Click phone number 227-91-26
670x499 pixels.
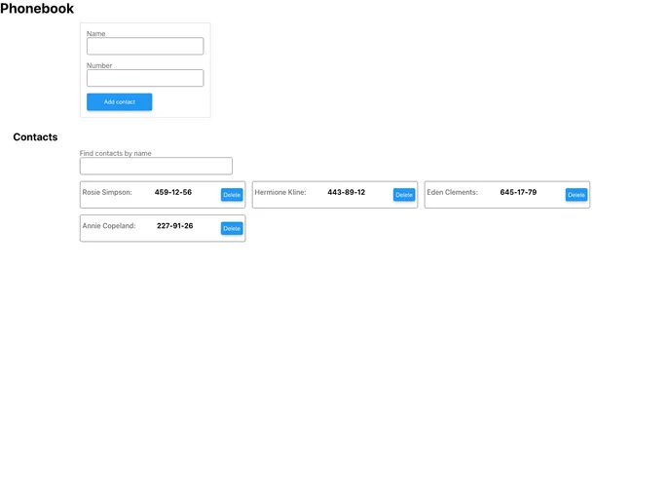[x=175, y=226]
